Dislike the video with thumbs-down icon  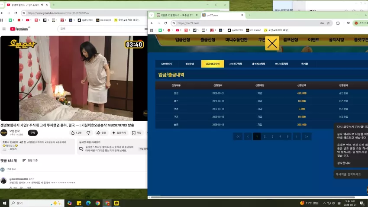click(88, 133)
